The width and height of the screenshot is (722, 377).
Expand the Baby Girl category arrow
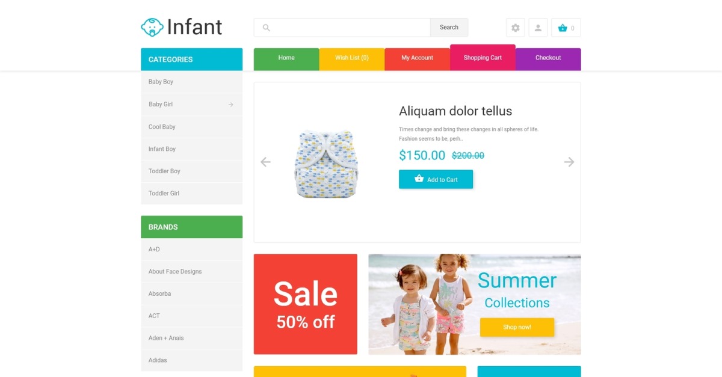230,105
